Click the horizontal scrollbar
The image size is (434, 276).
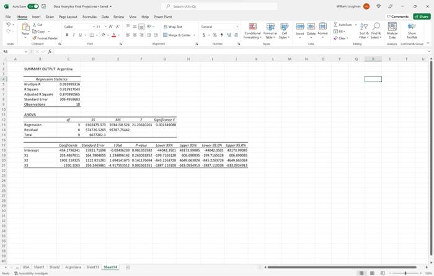tap(342, 267)
